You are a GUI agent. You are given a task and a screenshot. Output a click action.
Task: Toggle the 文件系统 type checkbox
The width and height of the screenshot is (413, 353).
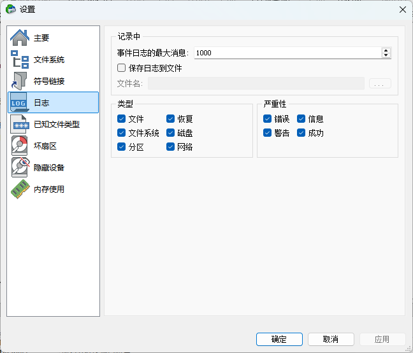pyautogui.click(x=121, y=133)
